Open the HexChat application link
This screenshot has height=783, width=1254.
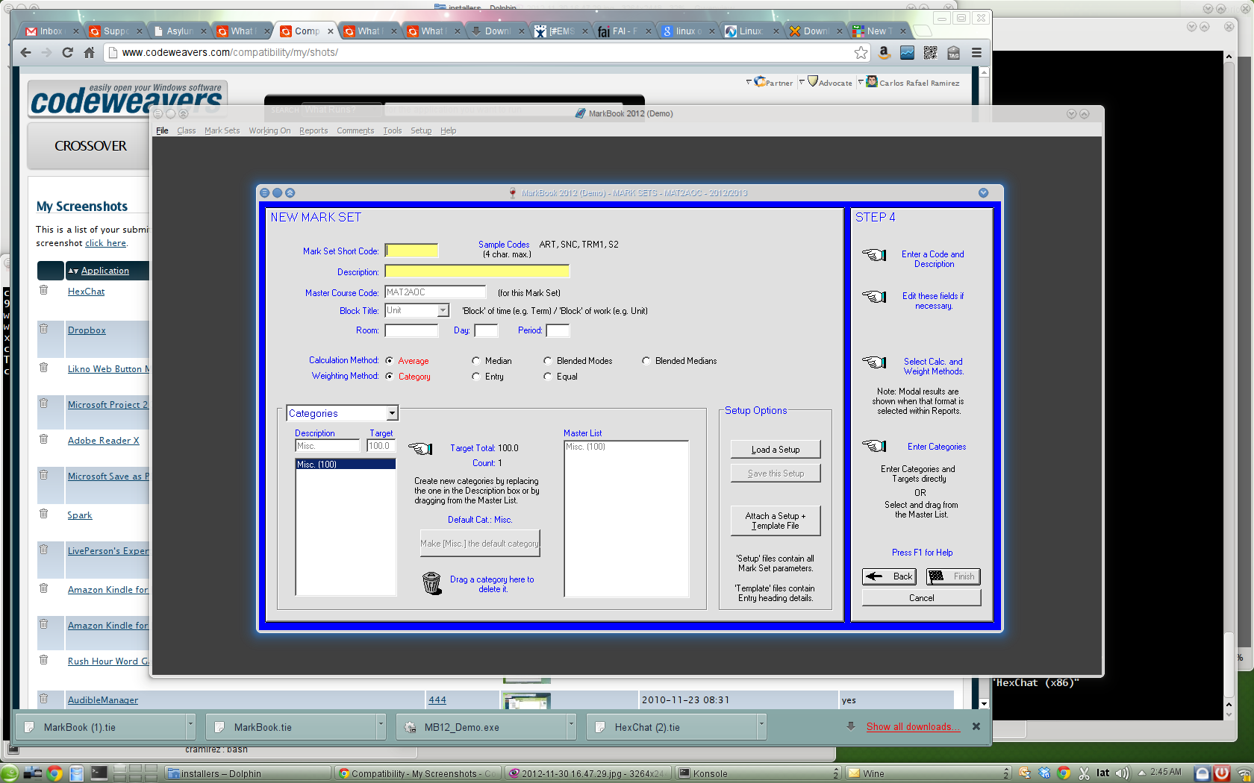(86, 292)
